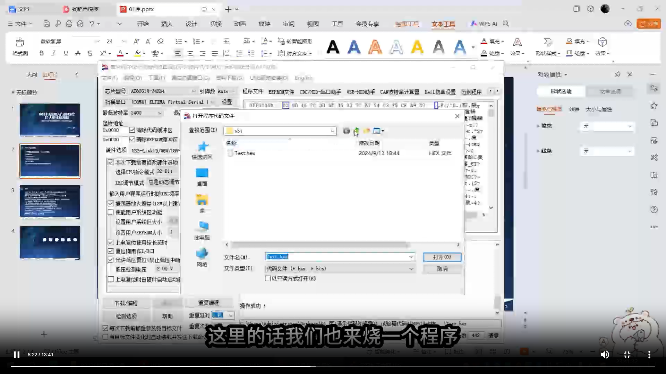666x374 pixels.
Task: Pin the object properties panel
Action: point(617,74)
